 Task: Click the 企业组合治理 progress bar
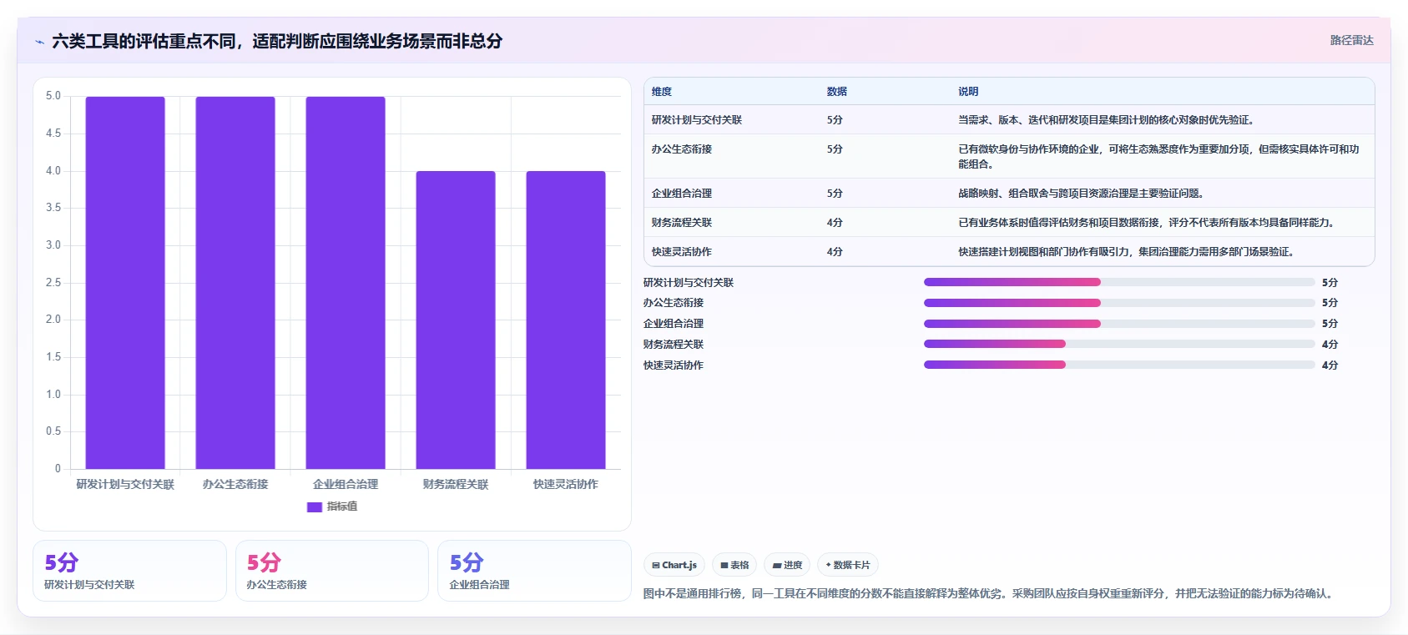(1119, 324)
